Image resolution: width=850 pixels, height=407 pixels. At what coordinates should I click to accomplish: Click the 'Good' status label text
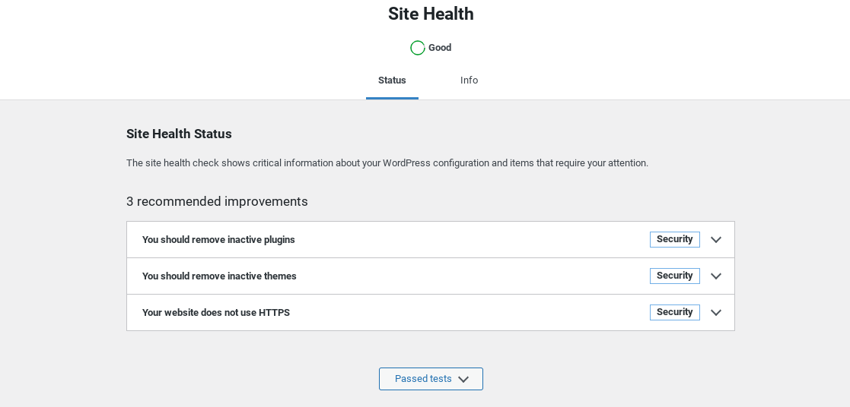(x=440, y=48)
